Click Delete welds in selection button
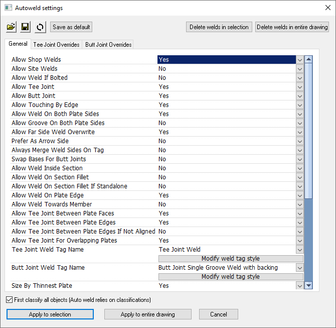The image size is (336, 328). click(x=219, y=27)
